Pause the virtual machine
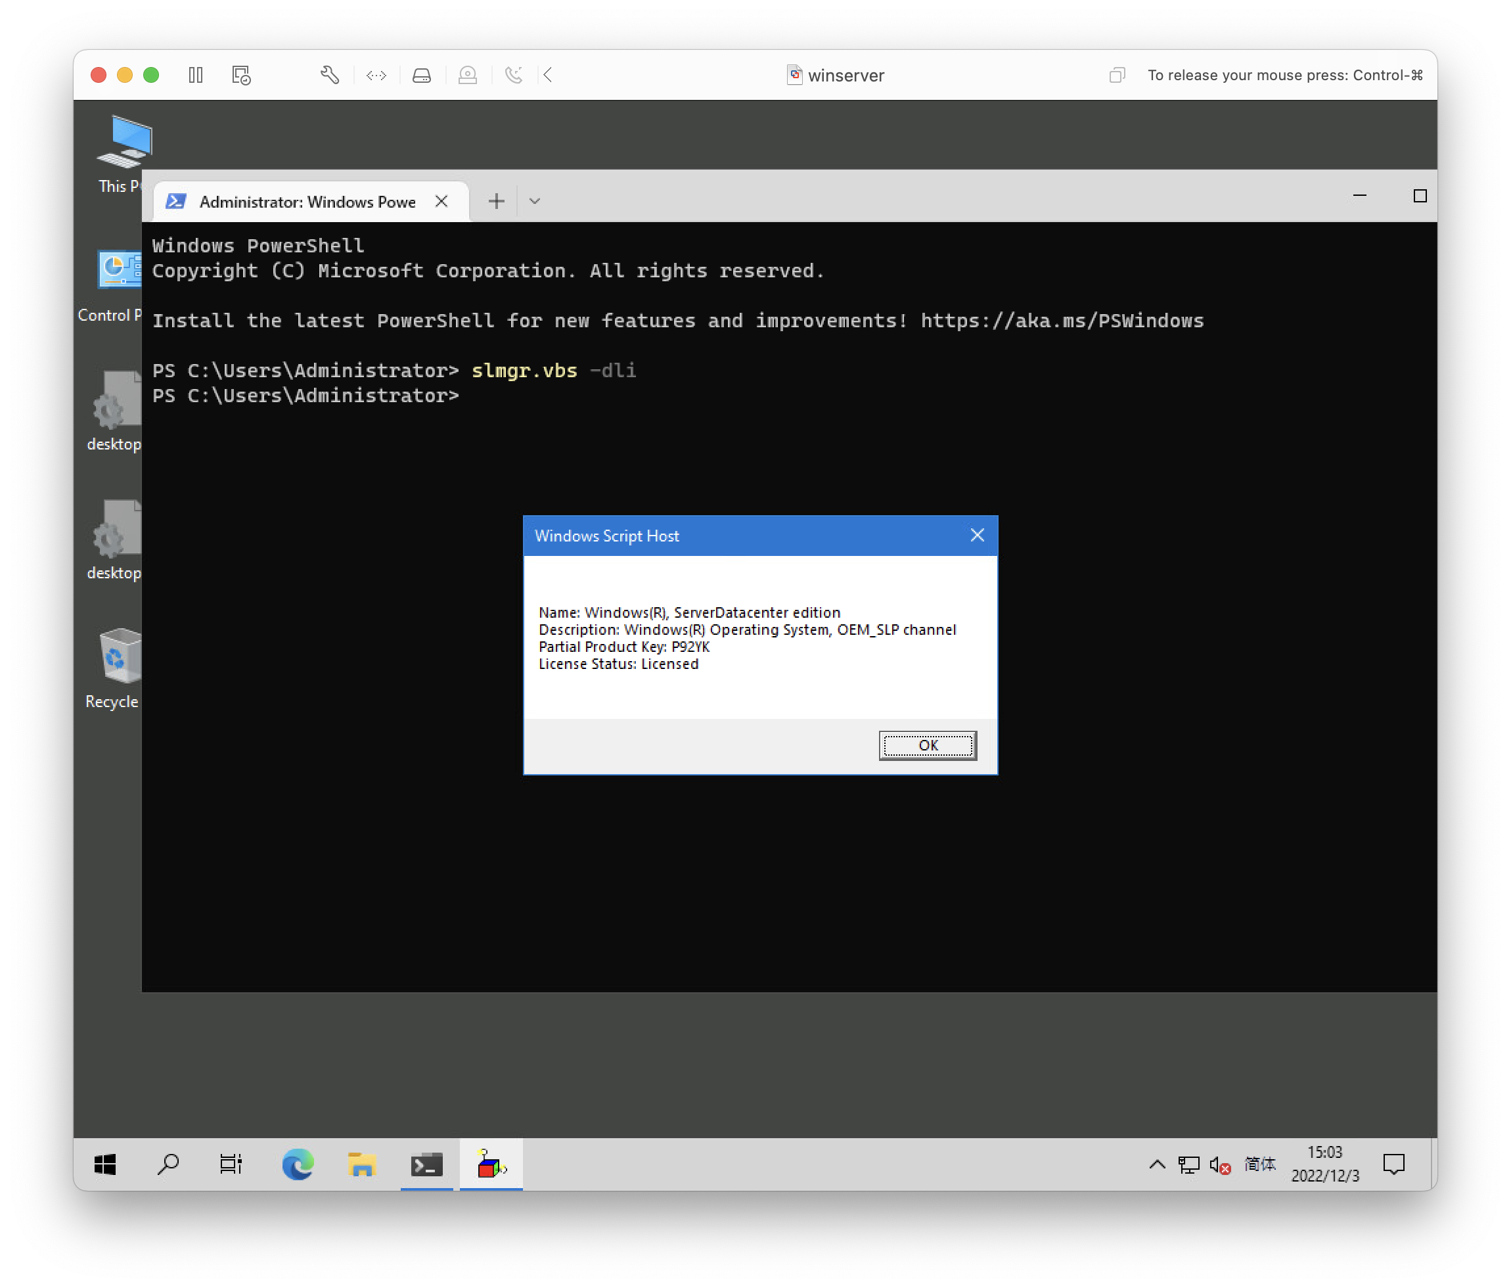1511x1288 pixels. click(x=194, y=74)
